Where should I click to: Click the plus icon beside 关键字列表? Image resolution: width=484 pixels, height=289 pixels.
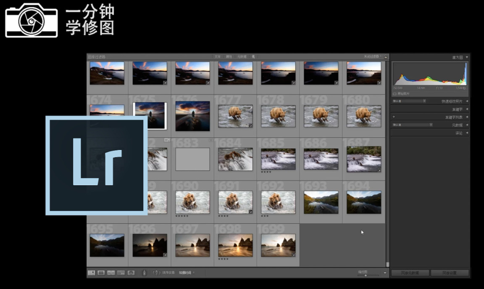(x=394, y=117)
